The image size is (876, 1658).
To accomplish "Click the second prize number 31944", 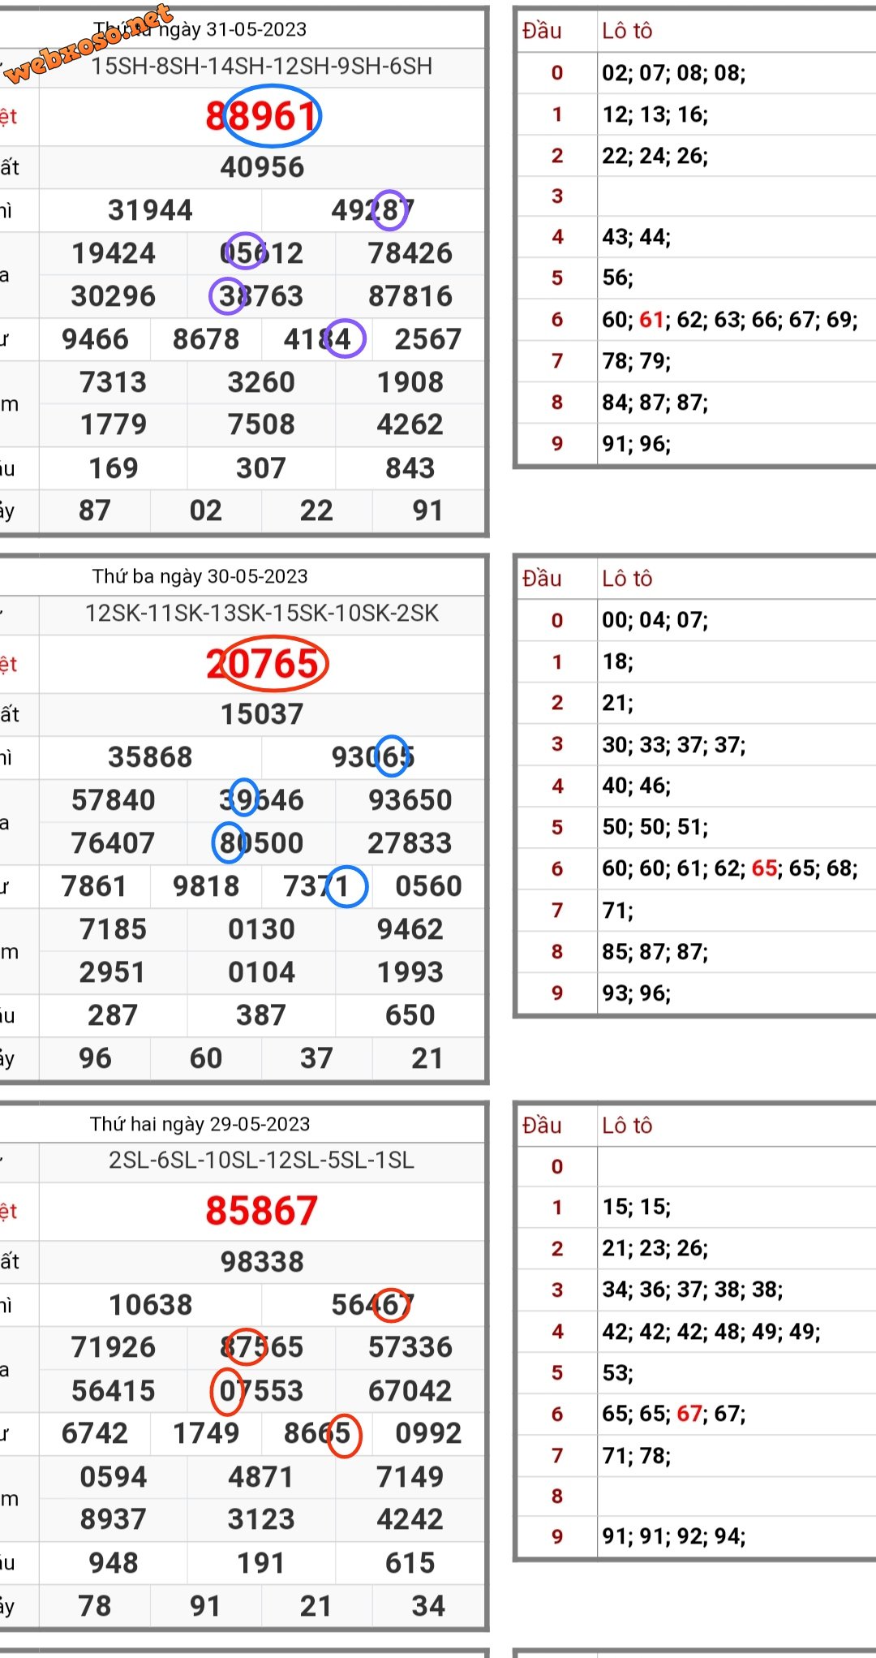I will (150, 210).
